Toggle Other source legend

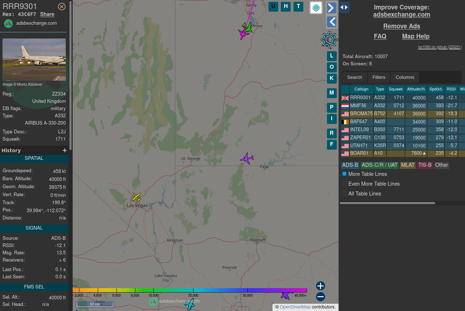(x=441, y=165)
